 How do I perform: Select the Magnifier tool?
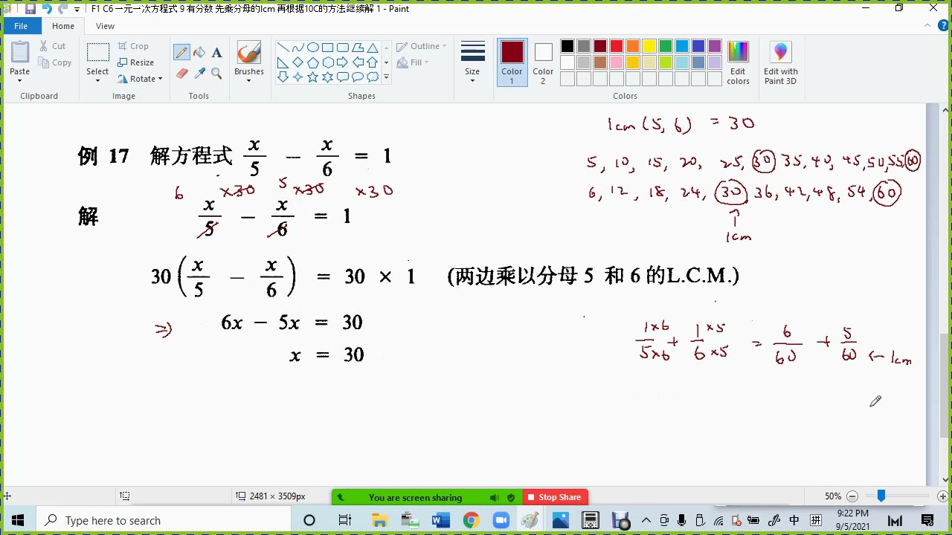pos(216,73)
